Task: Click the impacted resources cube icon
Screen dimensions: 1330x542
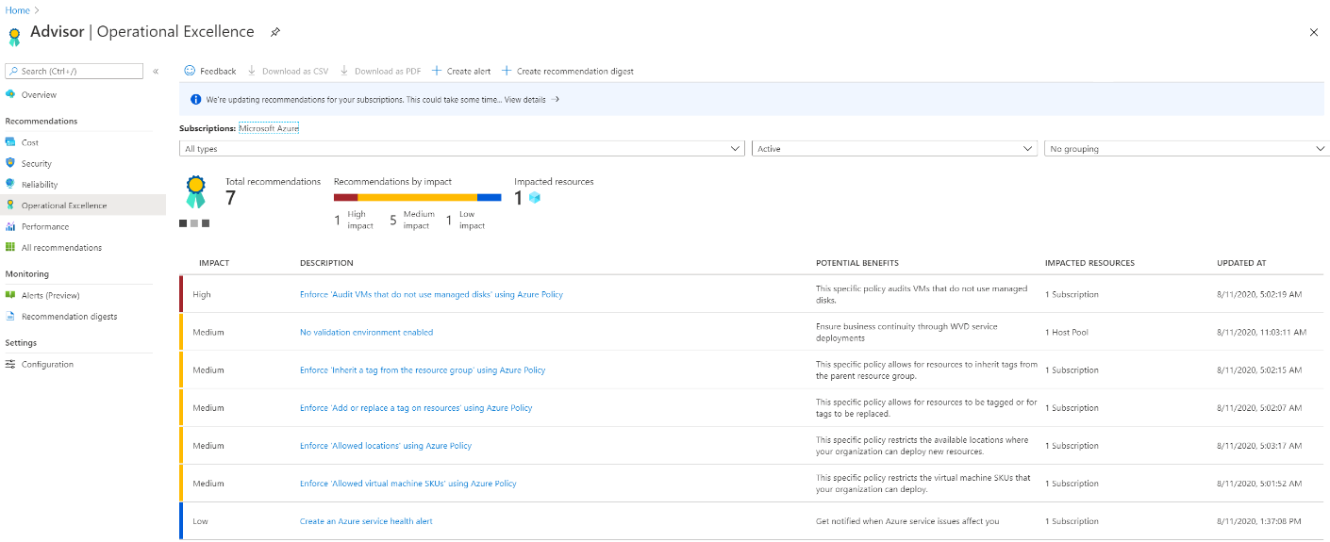Action: pyautogui.click(x=535, y=198)
